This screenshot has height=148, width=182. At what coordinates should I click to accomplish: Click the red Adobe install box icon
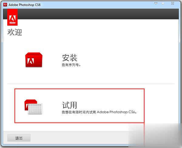(x=34, y=60)
